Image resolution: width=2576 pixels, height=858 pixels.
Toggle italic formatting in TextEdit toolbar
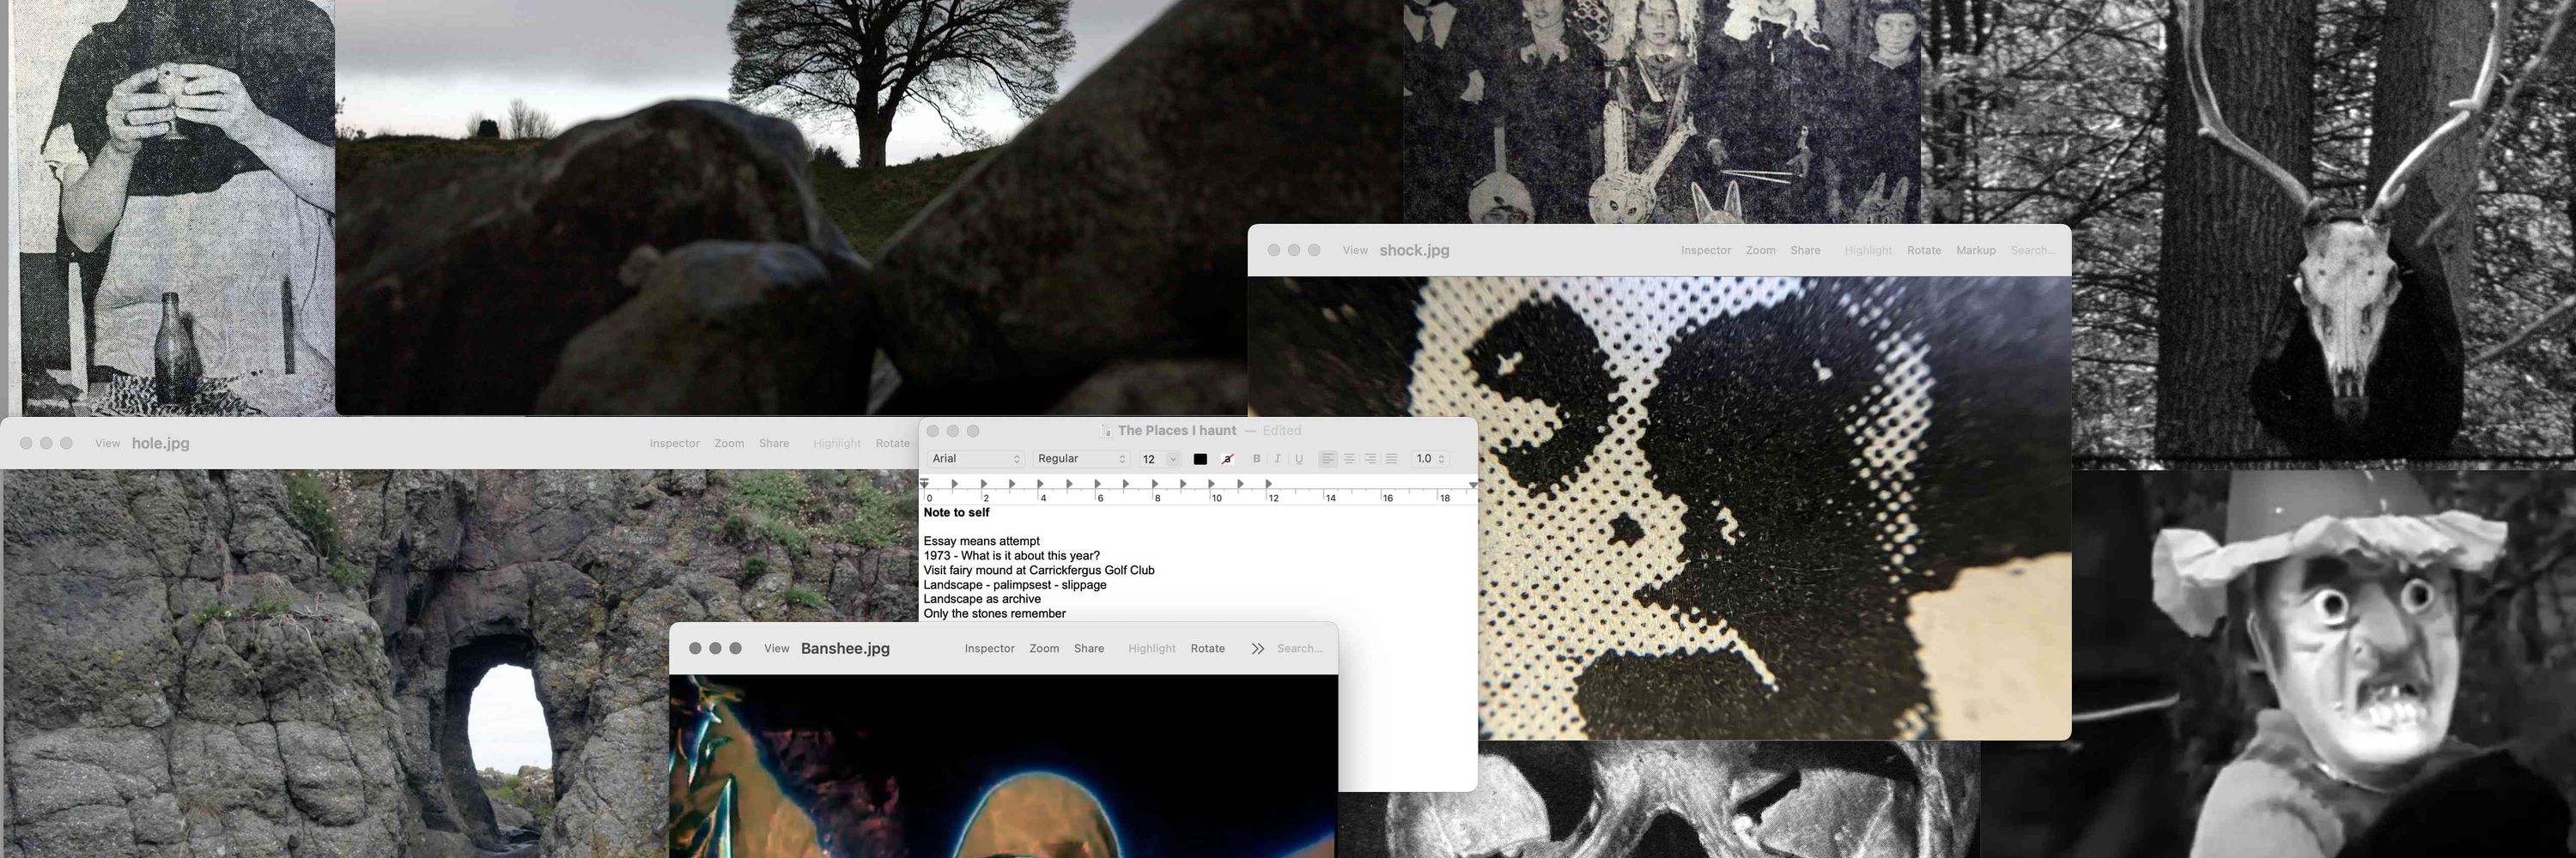tap(1277, 458)
